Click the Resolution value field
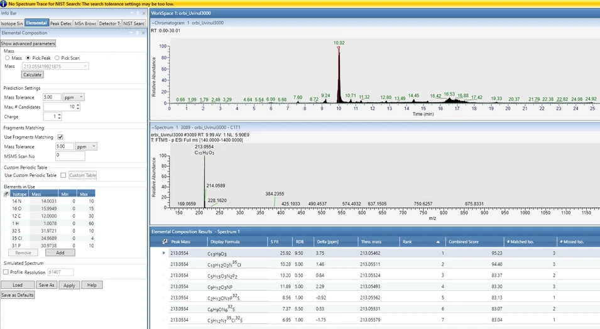 60,272
